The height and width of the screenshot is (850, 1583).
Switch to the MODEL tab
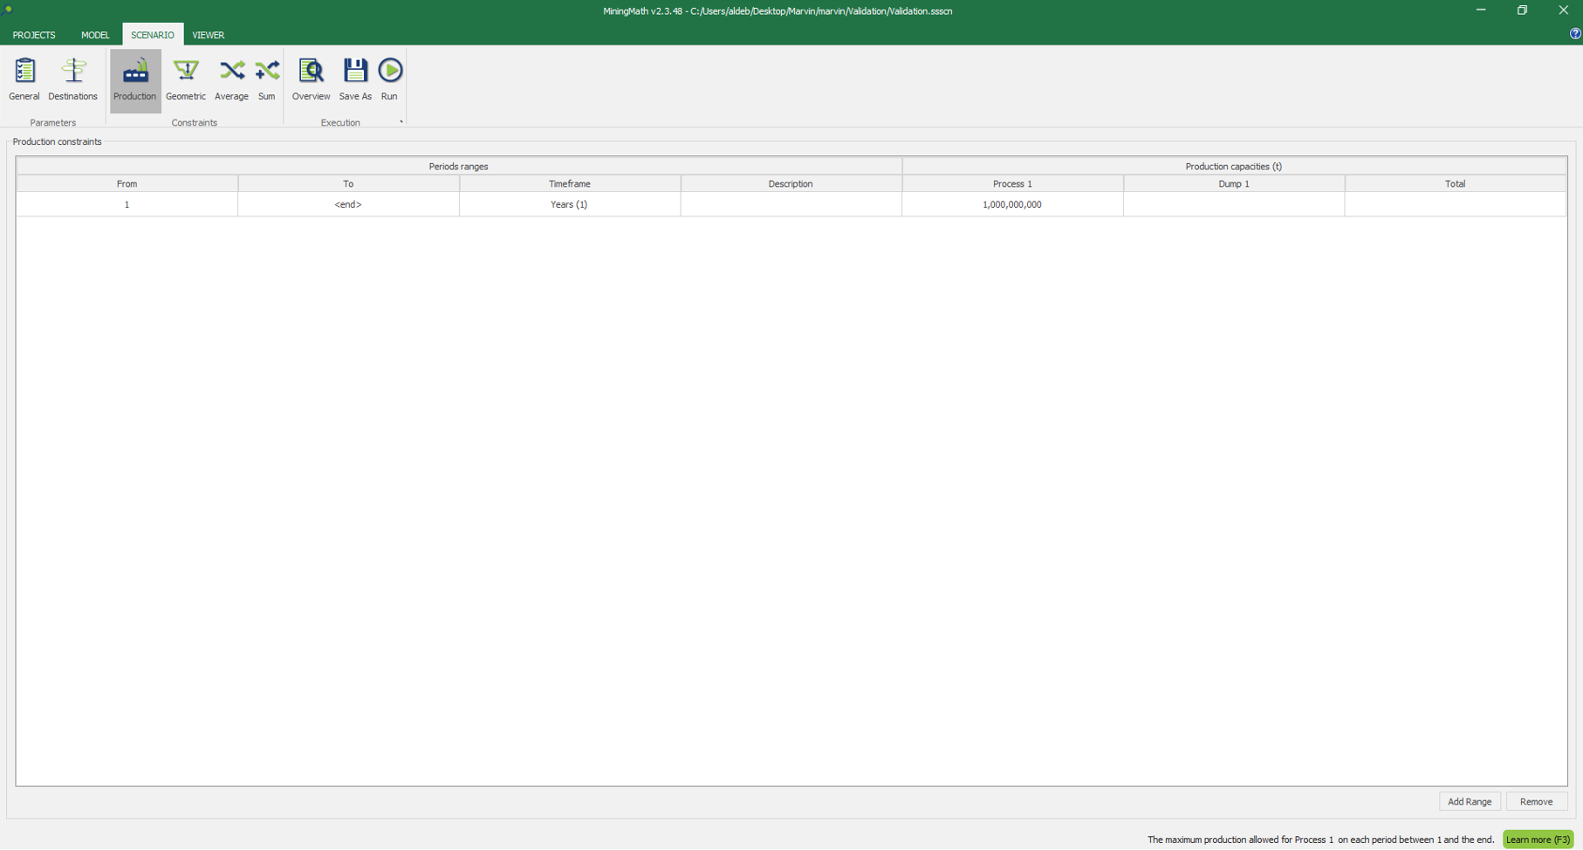click(95, 35)
